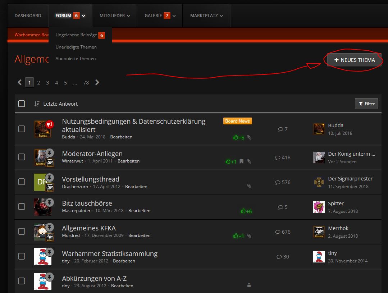The image size is (388, 293).
Task: Click last poster Spitter's pink avatar
Action: pos(319,207)
